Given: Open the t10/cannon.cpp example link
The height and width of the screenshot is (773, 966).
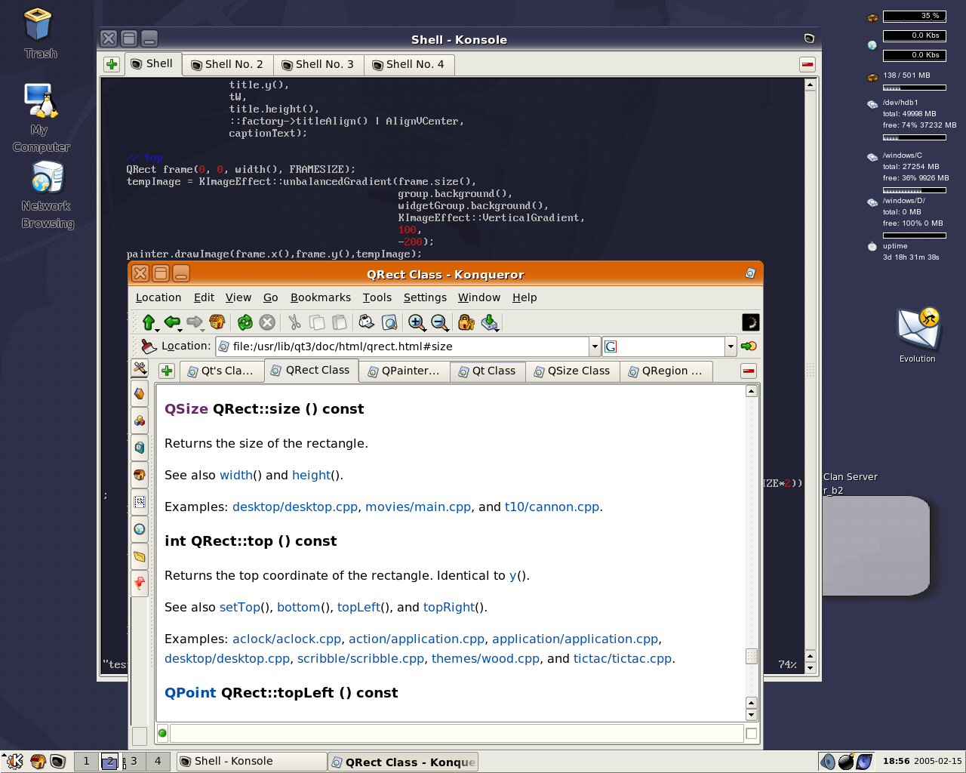Looking at the screenshot, I should click(x=552, y=507).
